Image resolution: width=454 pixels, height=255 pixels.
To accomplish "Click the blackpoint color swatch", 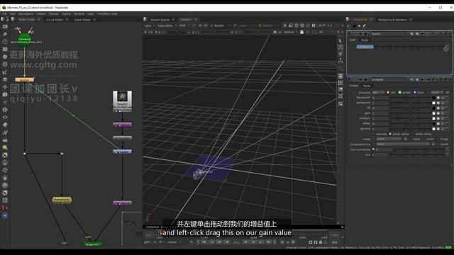I will pyautogui.click(x=433, y=98).
